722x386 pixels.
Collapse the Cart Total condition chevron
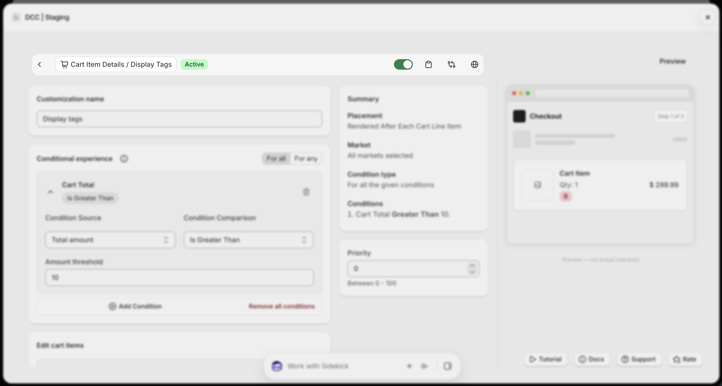coord(51,192)
